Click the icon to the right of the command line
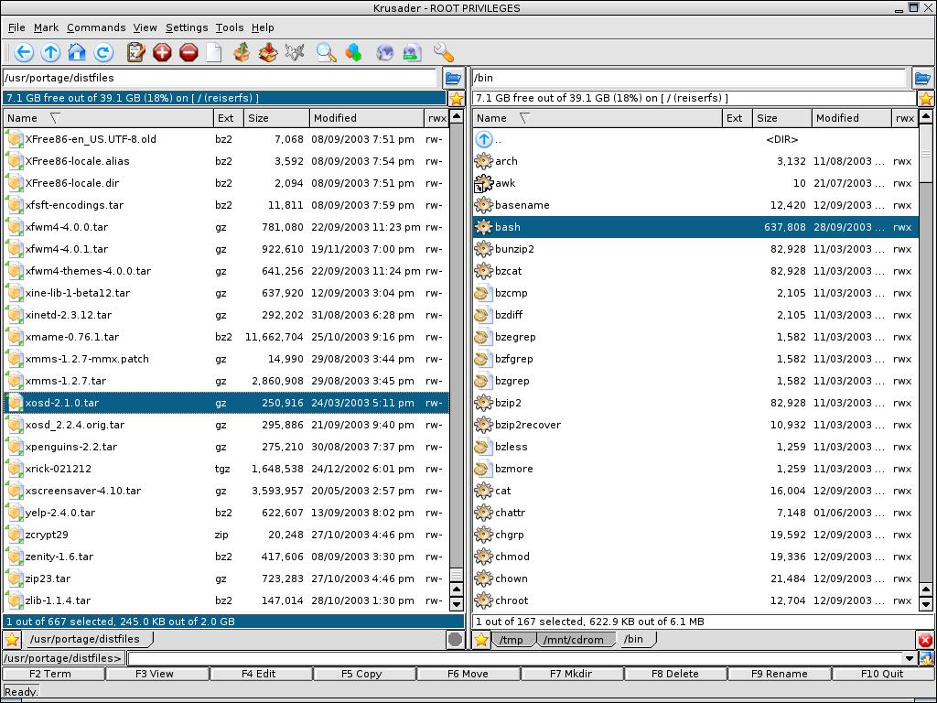937x703 pixels. pos(927,659)
